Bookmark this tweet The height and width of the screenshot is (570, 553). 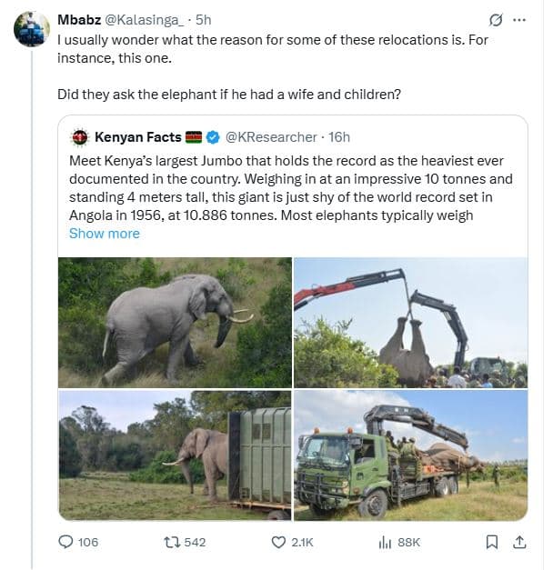[492, 542]
